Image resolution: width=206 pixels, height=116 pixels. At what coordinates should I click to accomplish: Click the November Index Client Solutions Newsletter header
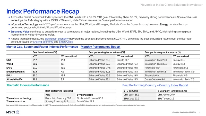171,5
